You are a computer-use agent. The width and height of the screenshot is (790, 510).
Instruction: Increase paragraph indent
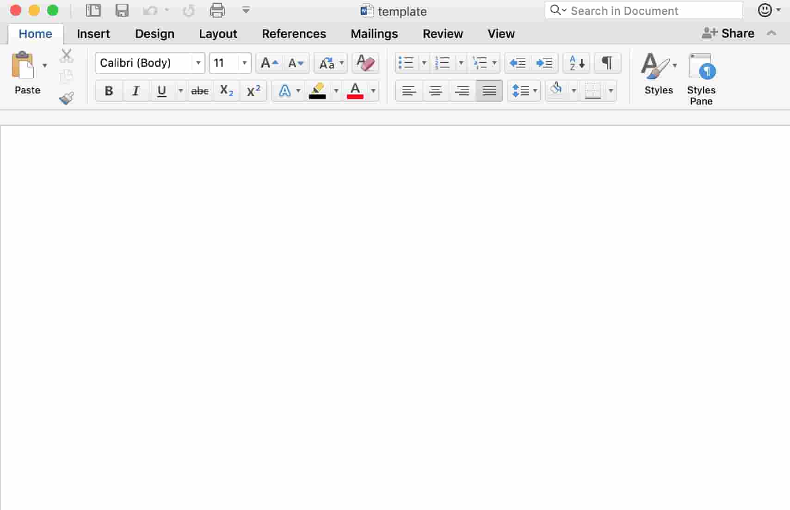pyautogui.click(x=544, y=63)
